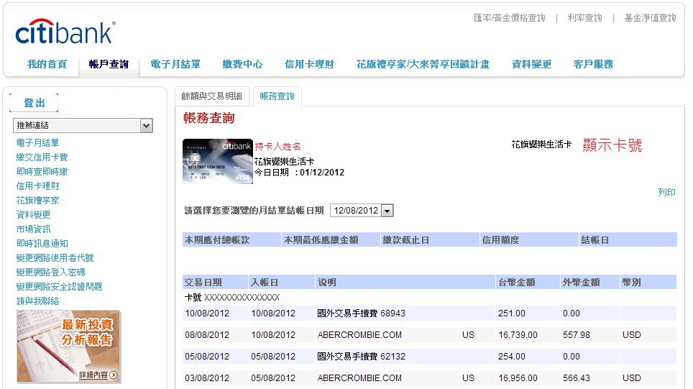The height and width of the screenshot is (389, 693).
Task: Open sidebar link 市場資訊
Action: tap(34, 229)
